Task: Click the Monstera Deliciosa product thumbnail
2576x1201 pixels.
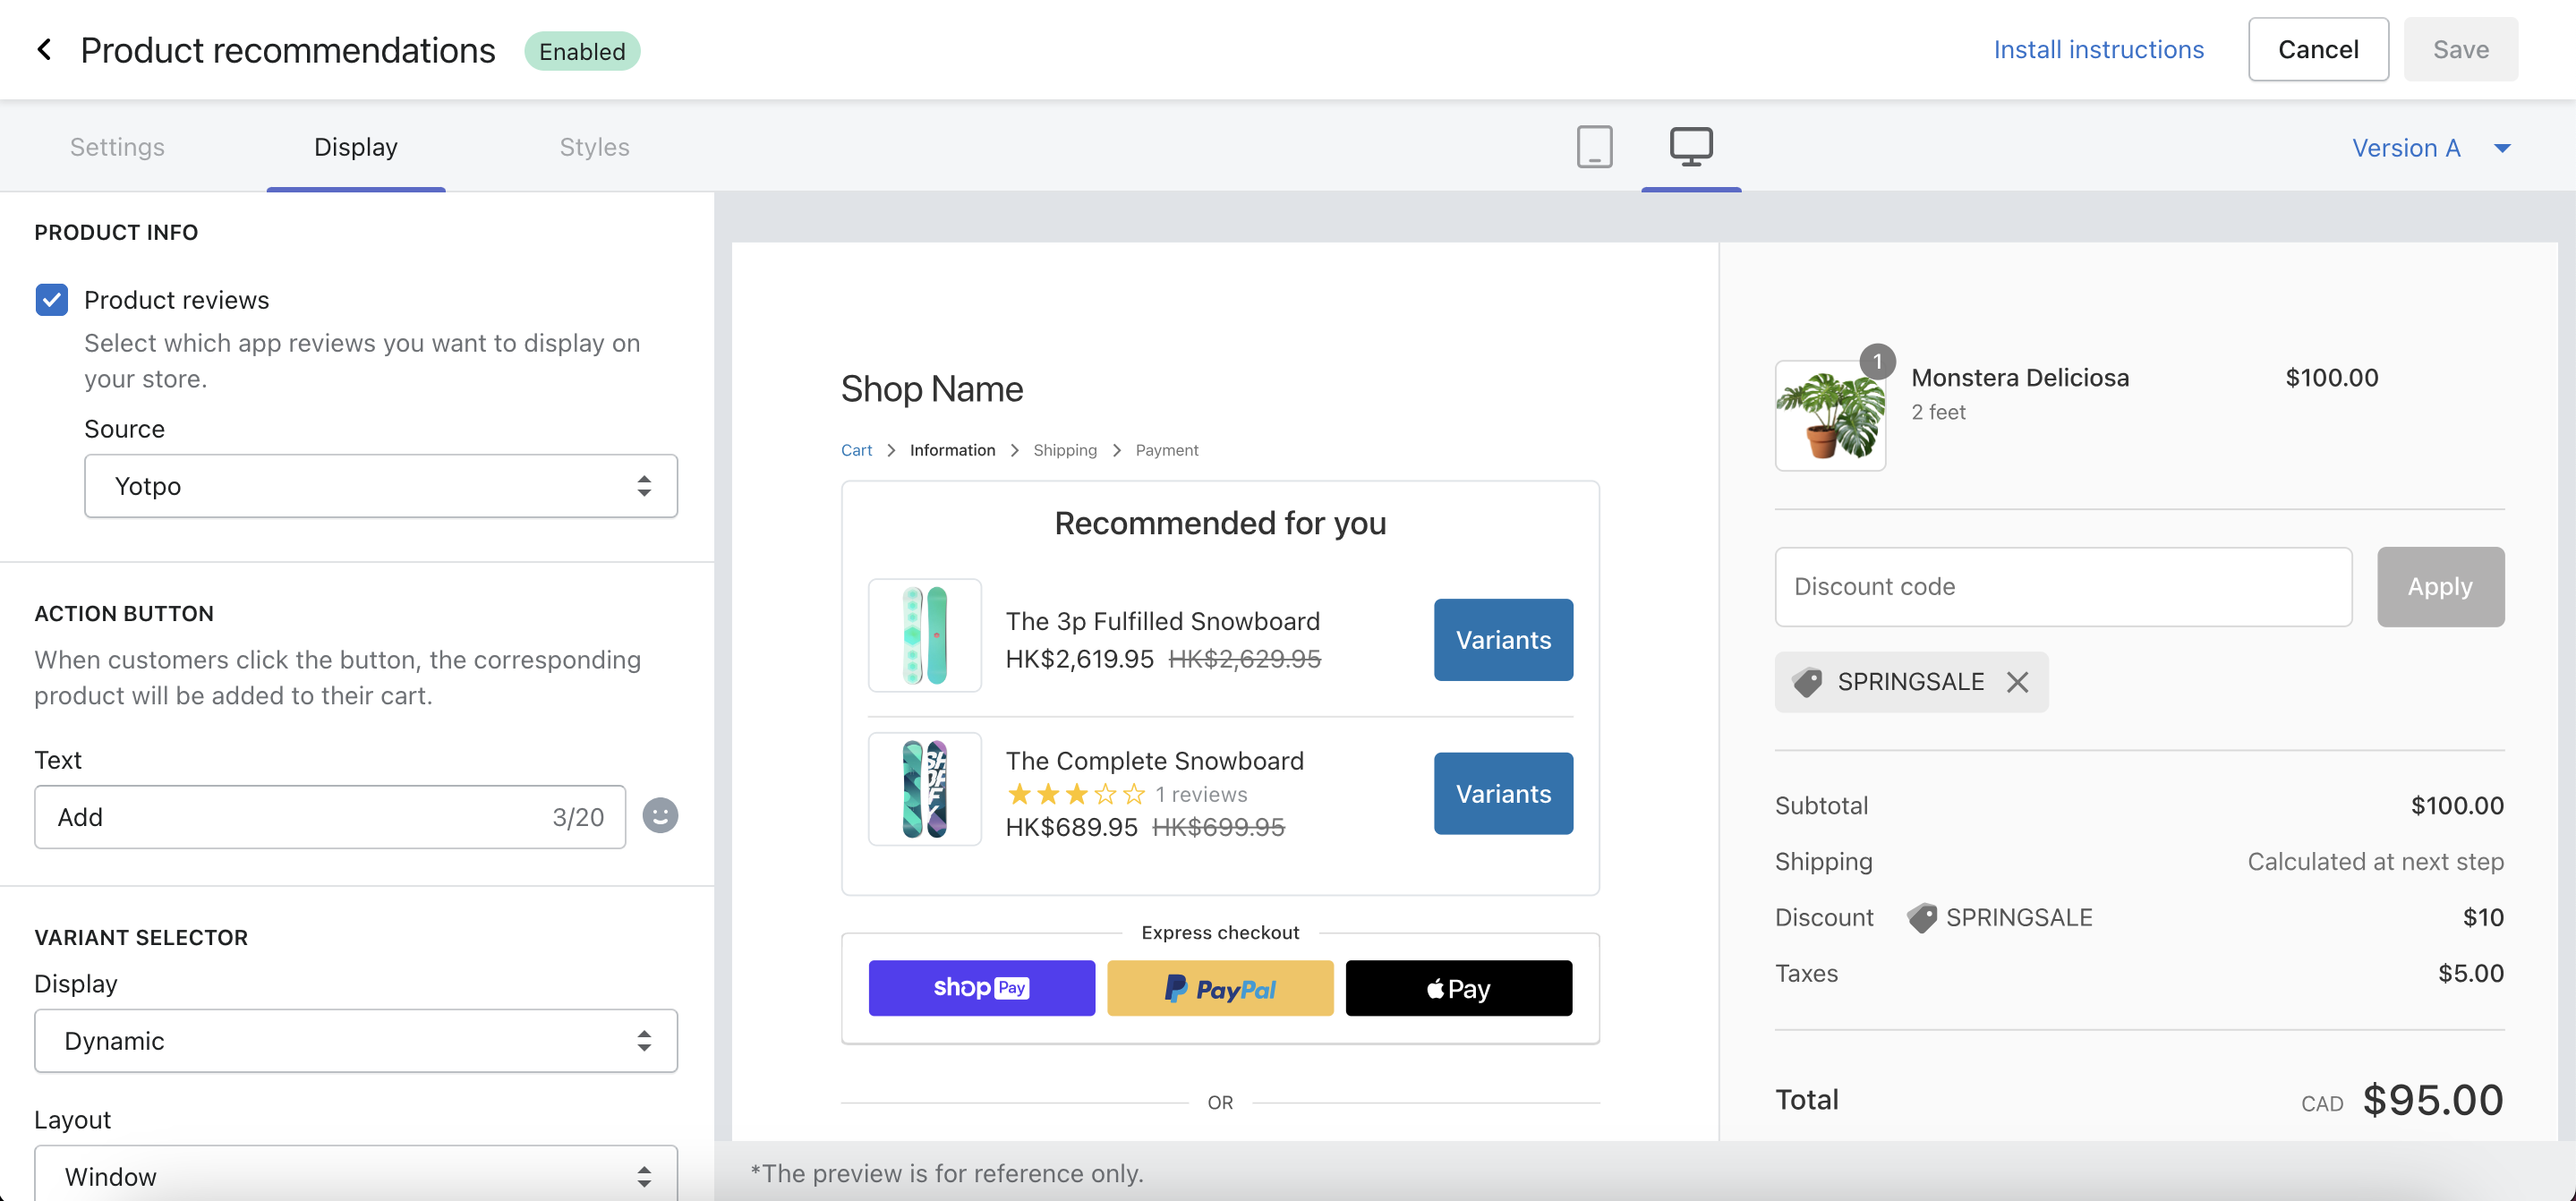Action: click(1829, 416)
